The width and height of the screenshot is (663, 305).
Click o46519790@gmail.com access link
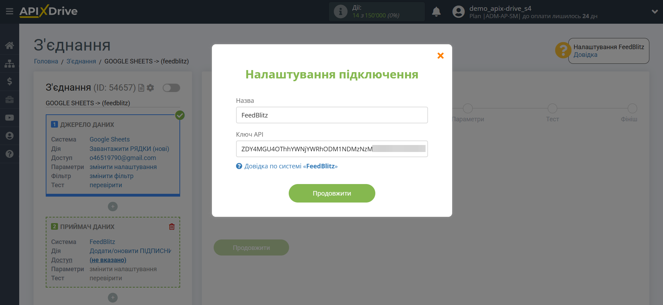(x=123, y=158)
